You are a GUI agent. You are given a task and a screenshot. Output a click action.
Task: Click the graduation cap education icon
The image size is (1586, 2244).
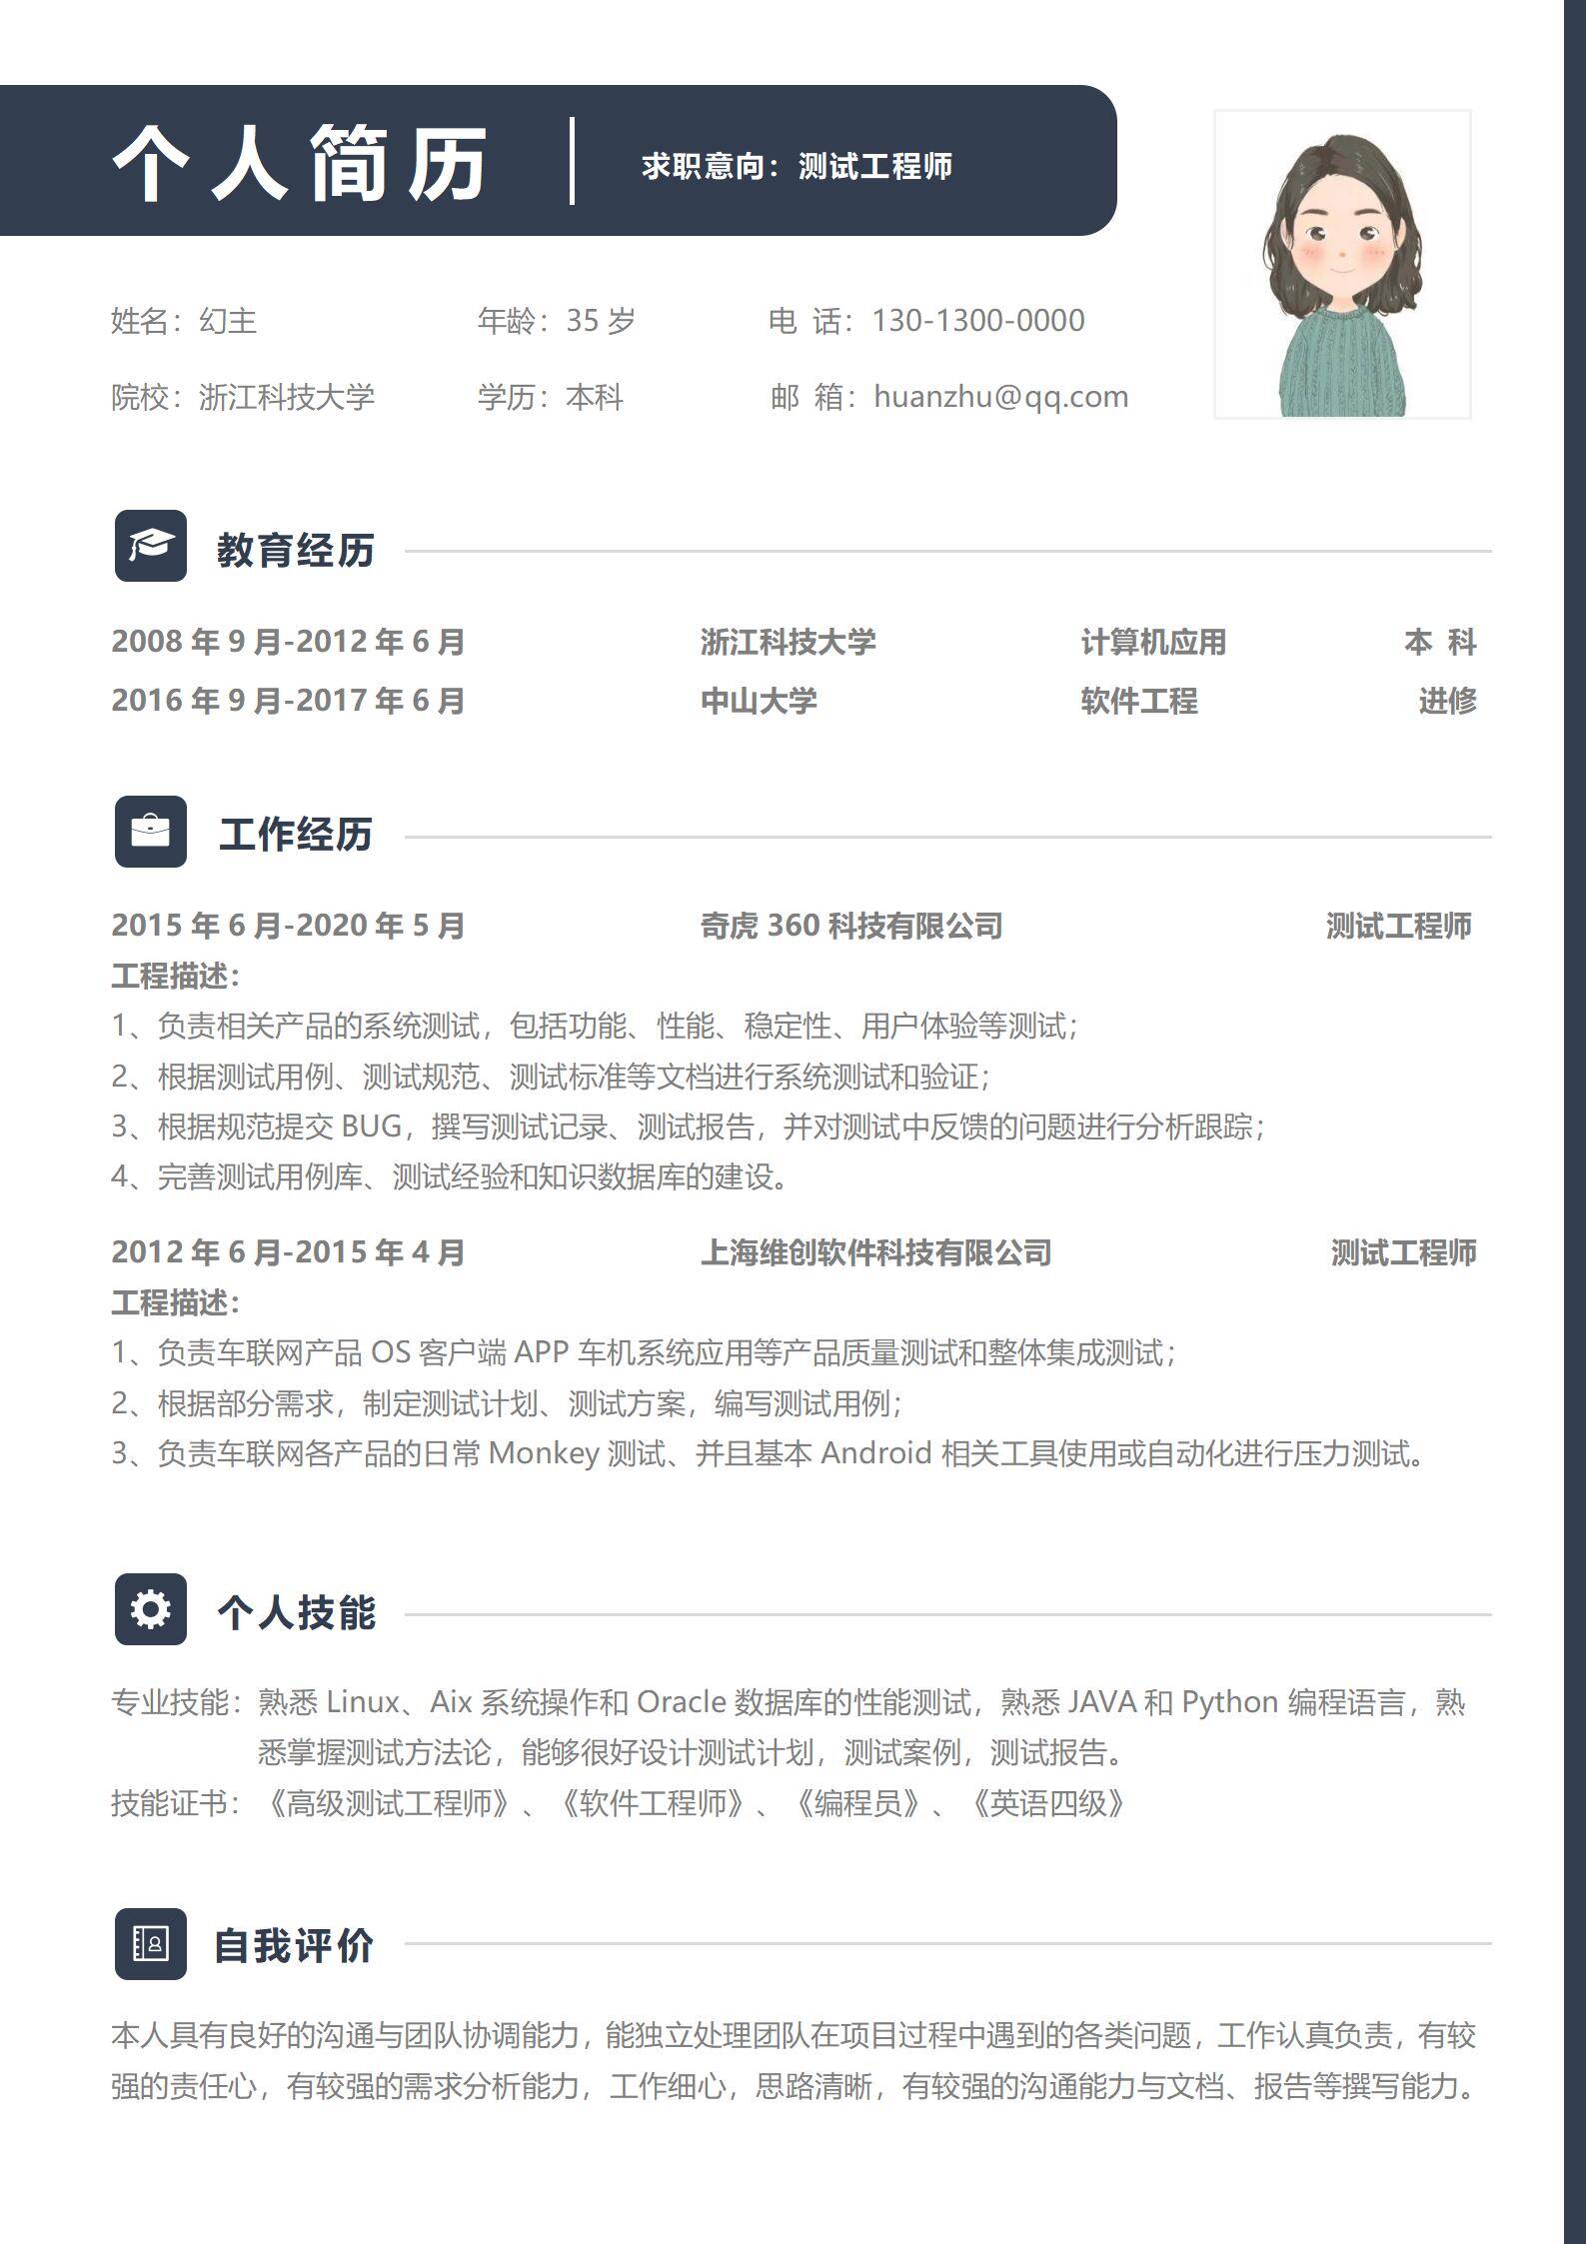[151, 546]
